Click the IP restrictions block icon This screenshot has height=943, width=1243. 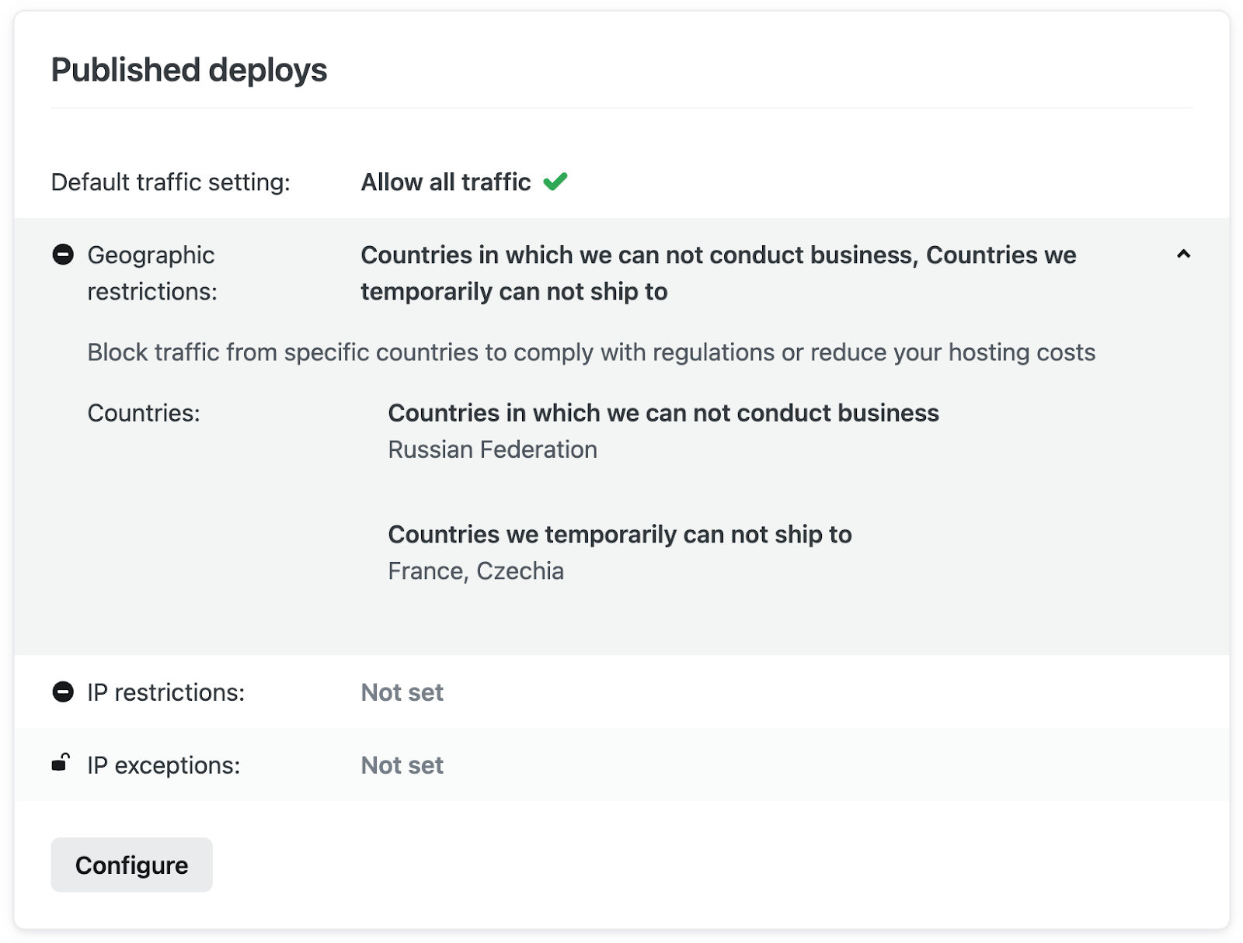pos(63,692)
